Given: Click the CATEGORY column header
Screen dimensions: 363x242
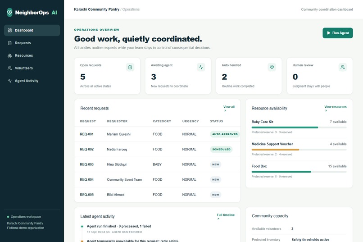Looking at the screenshot, I should click(x=162, y=121).
